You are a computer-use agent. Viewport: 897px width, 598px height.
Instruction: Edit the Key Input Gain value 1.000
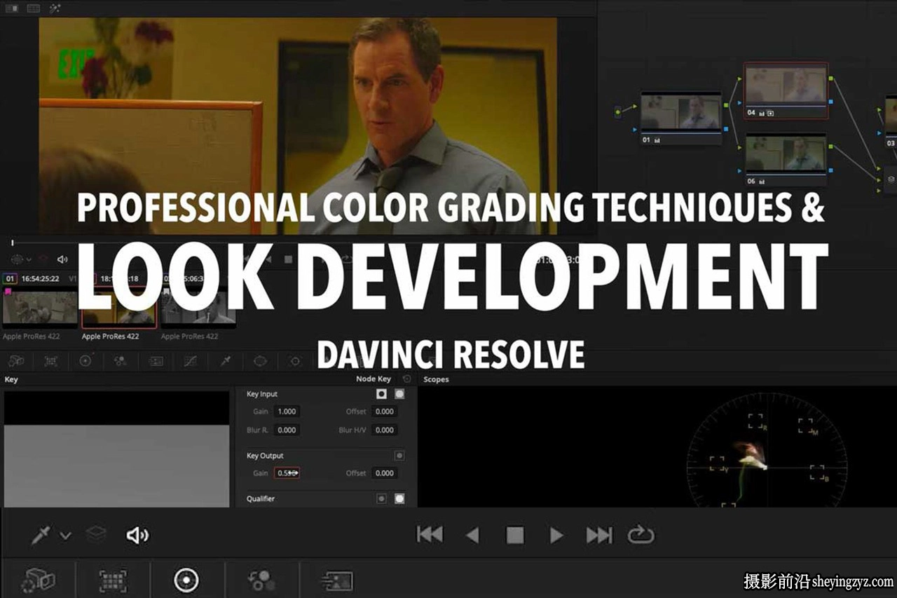point(287,412)
